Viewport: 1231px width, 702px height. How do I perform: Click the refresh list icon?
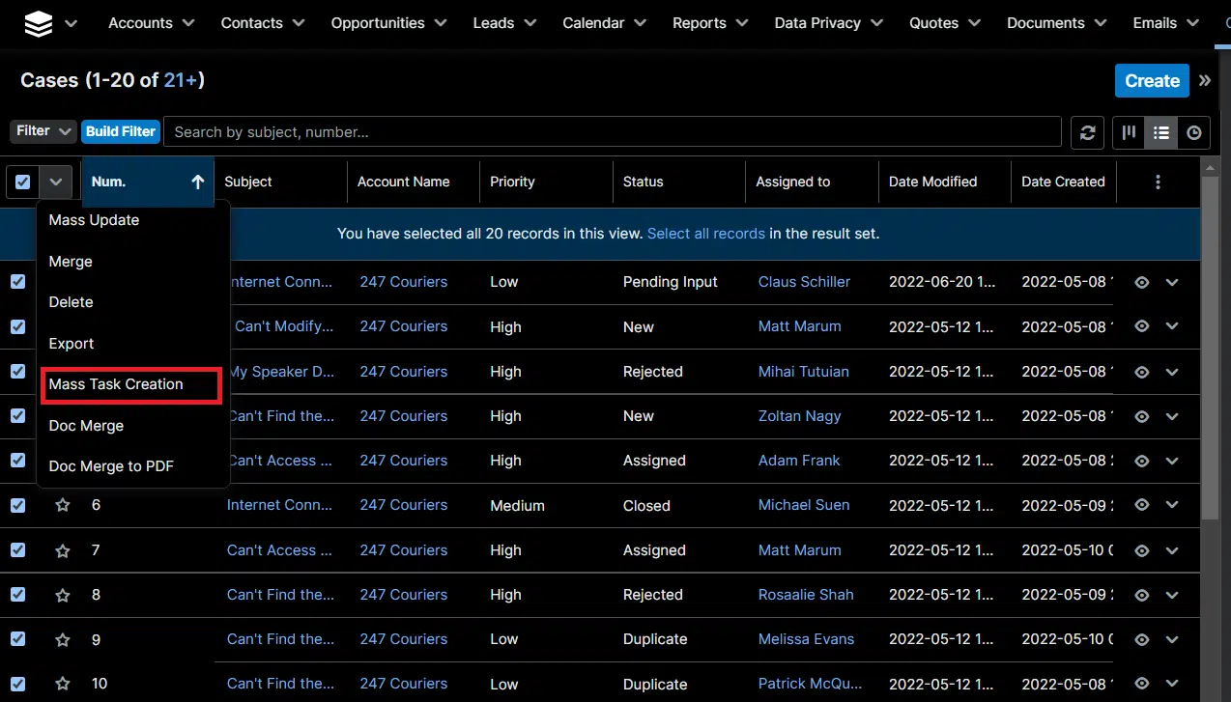[x=1087, y=132]
